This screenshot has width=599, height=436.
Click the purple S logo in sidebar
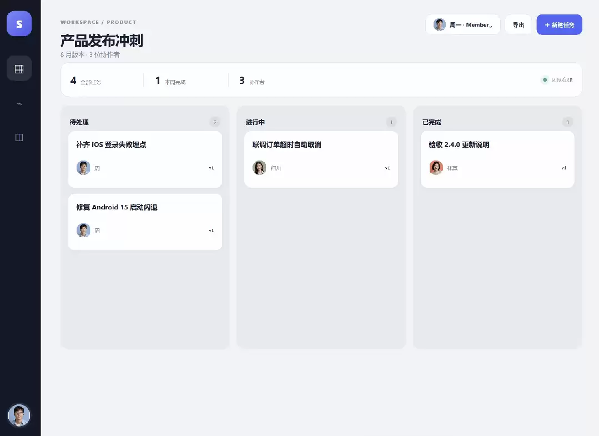(19, 24)
